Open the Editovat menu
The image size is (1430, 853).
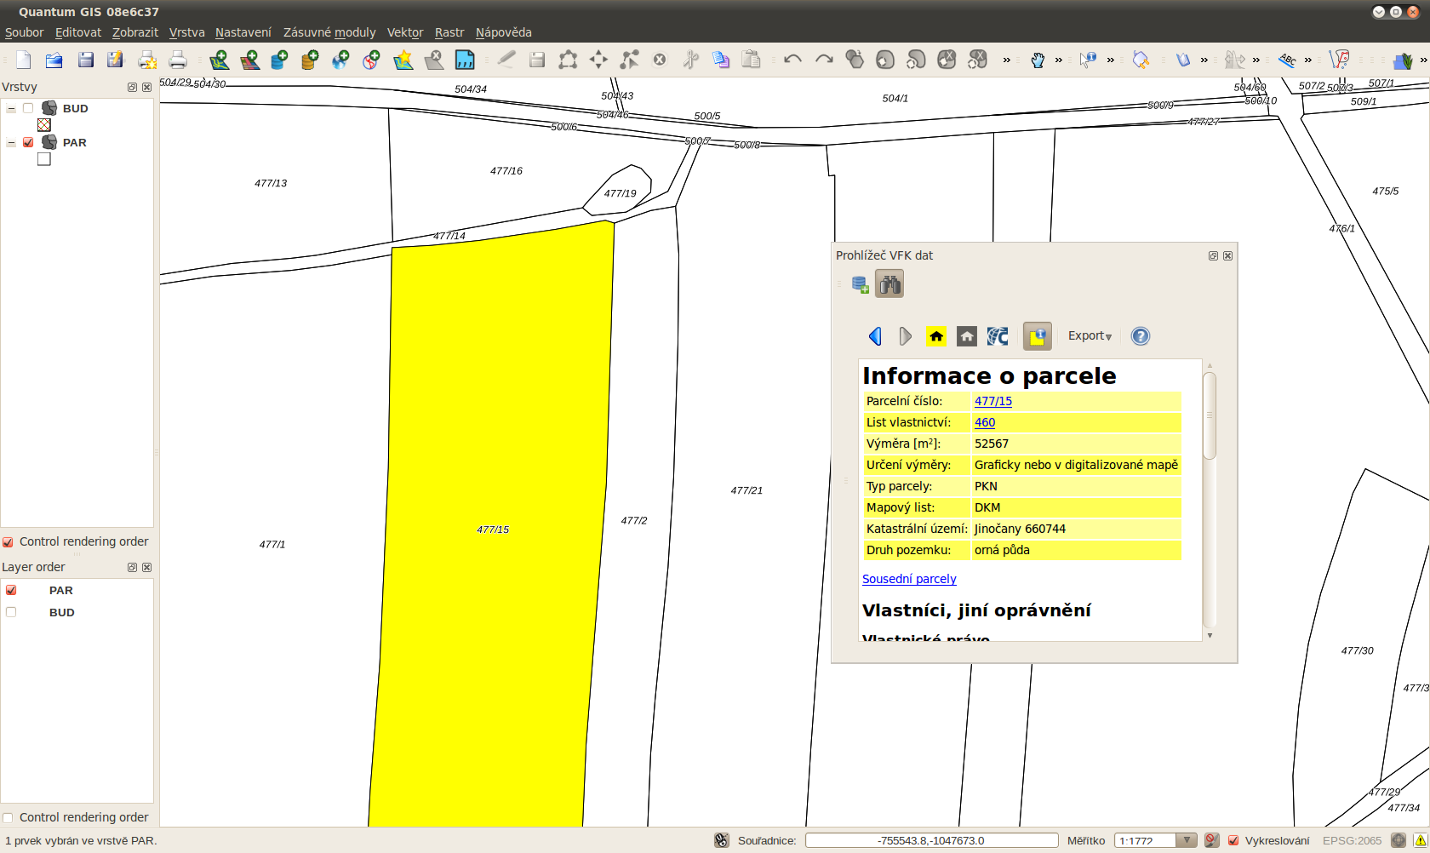coord(78,32)
